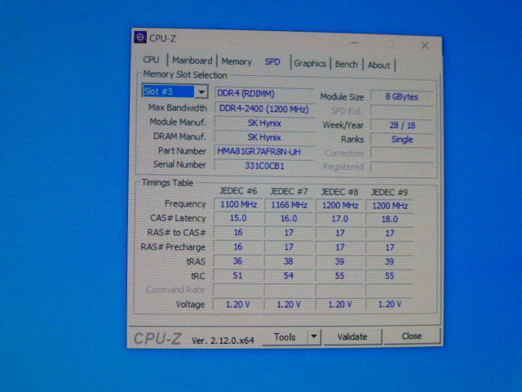Click the CPU-Z app icon in title bar
The width and height of the screenshot is (522, 392).
click(x=139, y=38)
